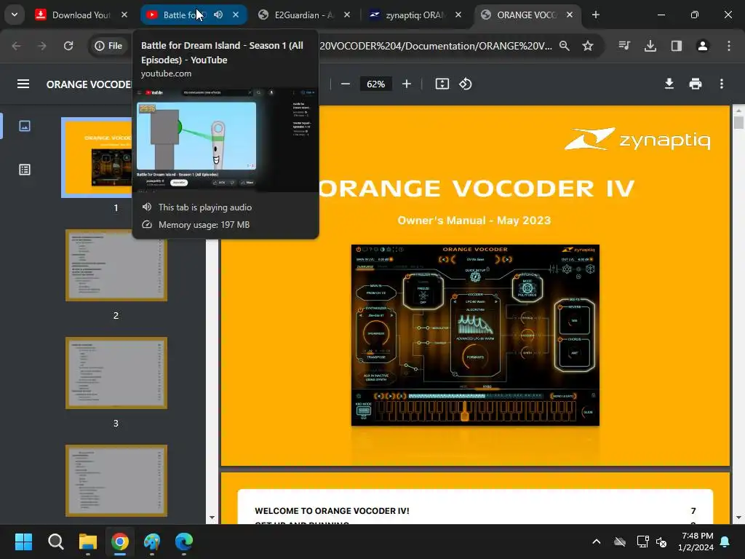Zoom in the PDF with plus
The width and height of the screenshot is (745, 559).
tap(407, 84)
